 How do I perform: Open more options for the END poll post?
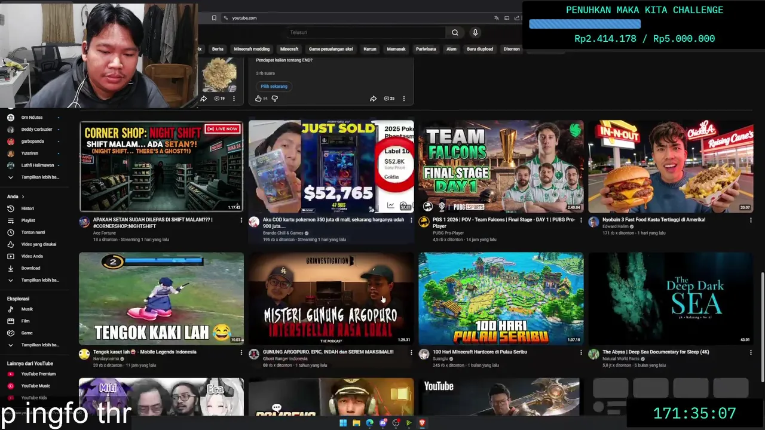pos(403,99)
